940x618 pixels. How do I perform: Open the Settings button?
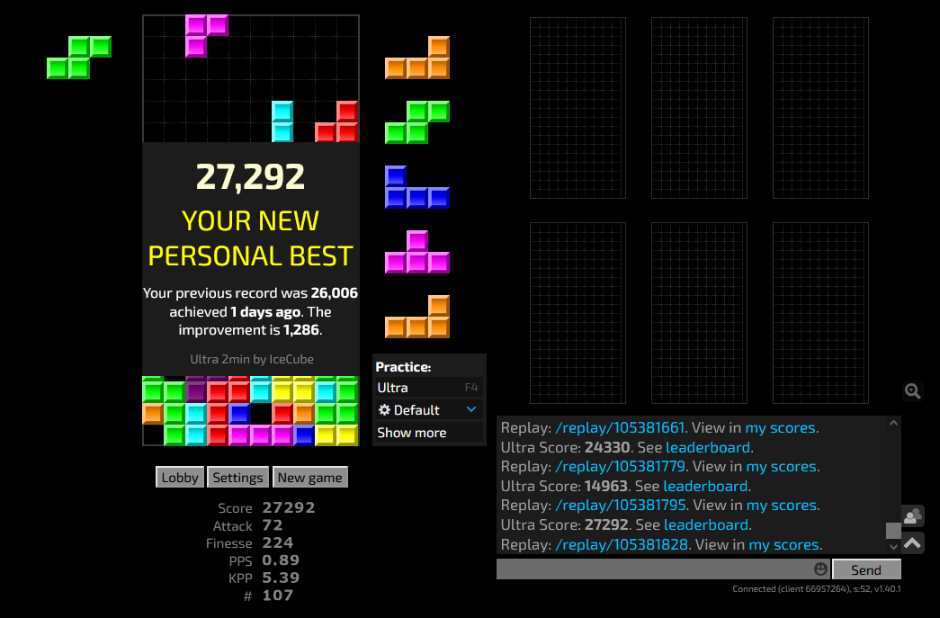tap(237, 478)
